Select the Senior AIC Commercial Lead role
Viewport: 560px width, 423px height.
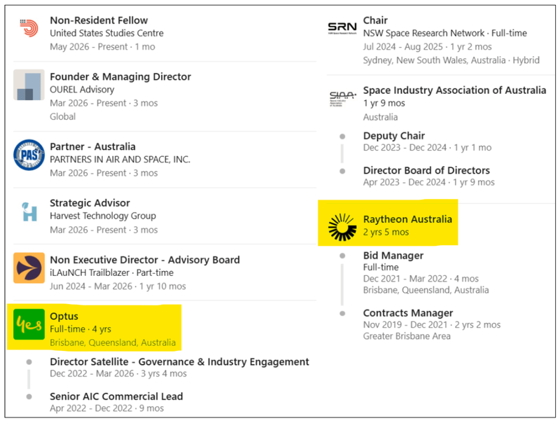coord(116,396)
